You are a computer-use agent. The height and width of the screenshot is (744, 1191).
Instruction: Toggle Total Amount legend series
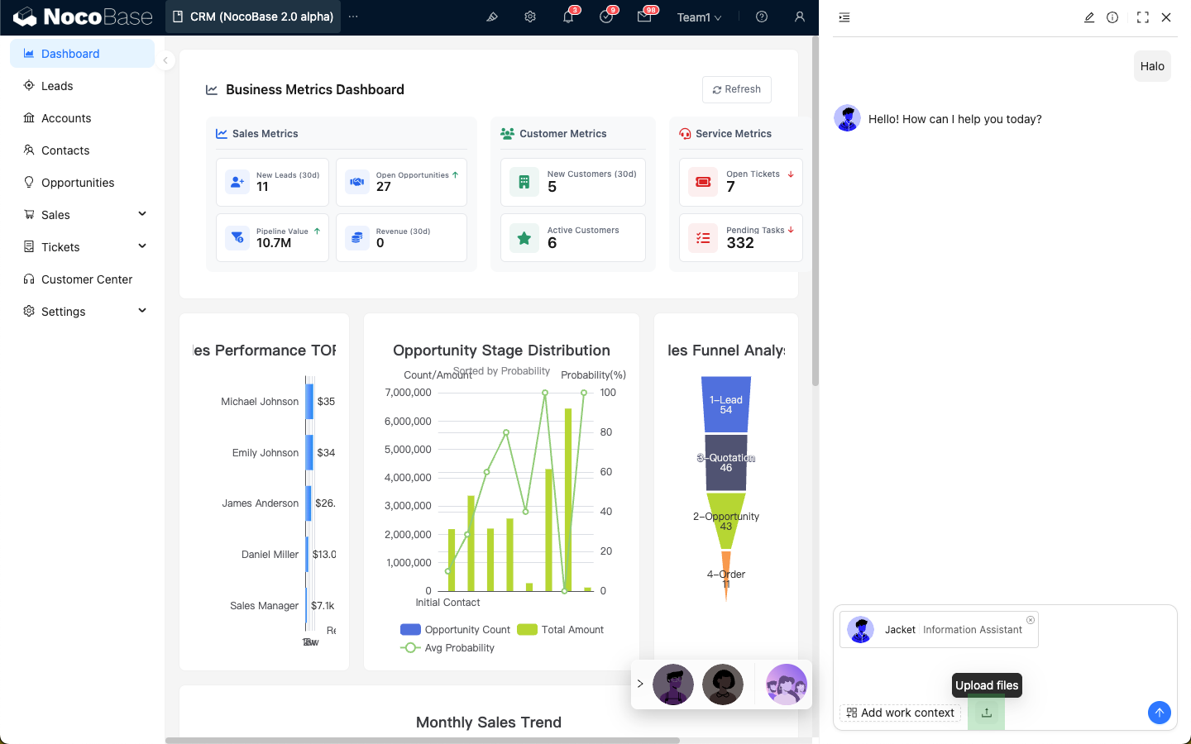[562, 630]
